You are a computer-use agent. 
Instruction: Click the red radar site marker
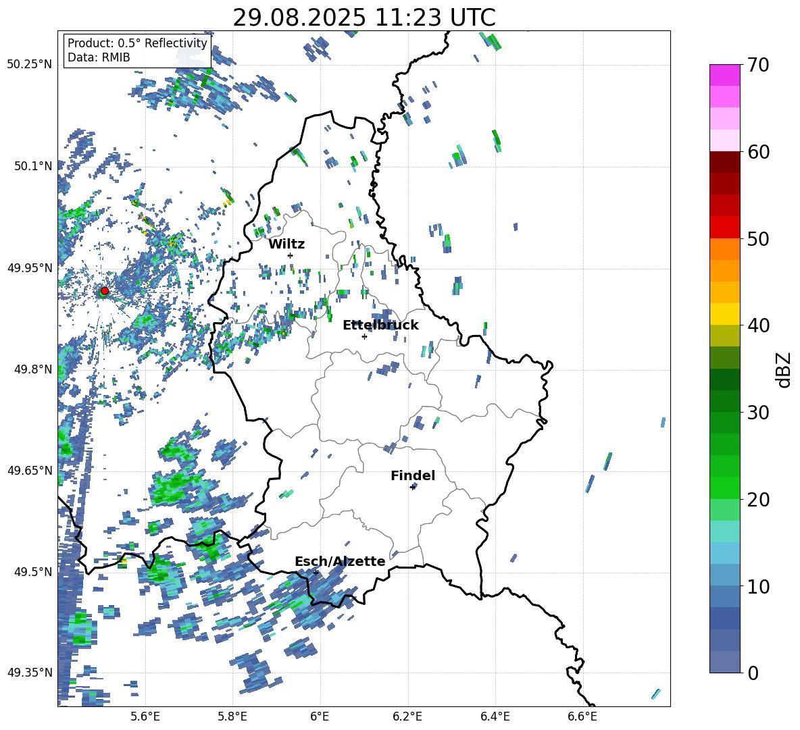pyautogui.click(x=105, y=290)
